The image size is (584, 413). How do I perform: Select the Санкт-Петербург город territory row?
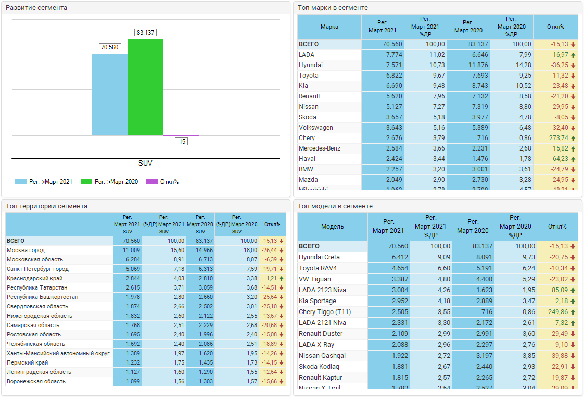tap(37, 269)
